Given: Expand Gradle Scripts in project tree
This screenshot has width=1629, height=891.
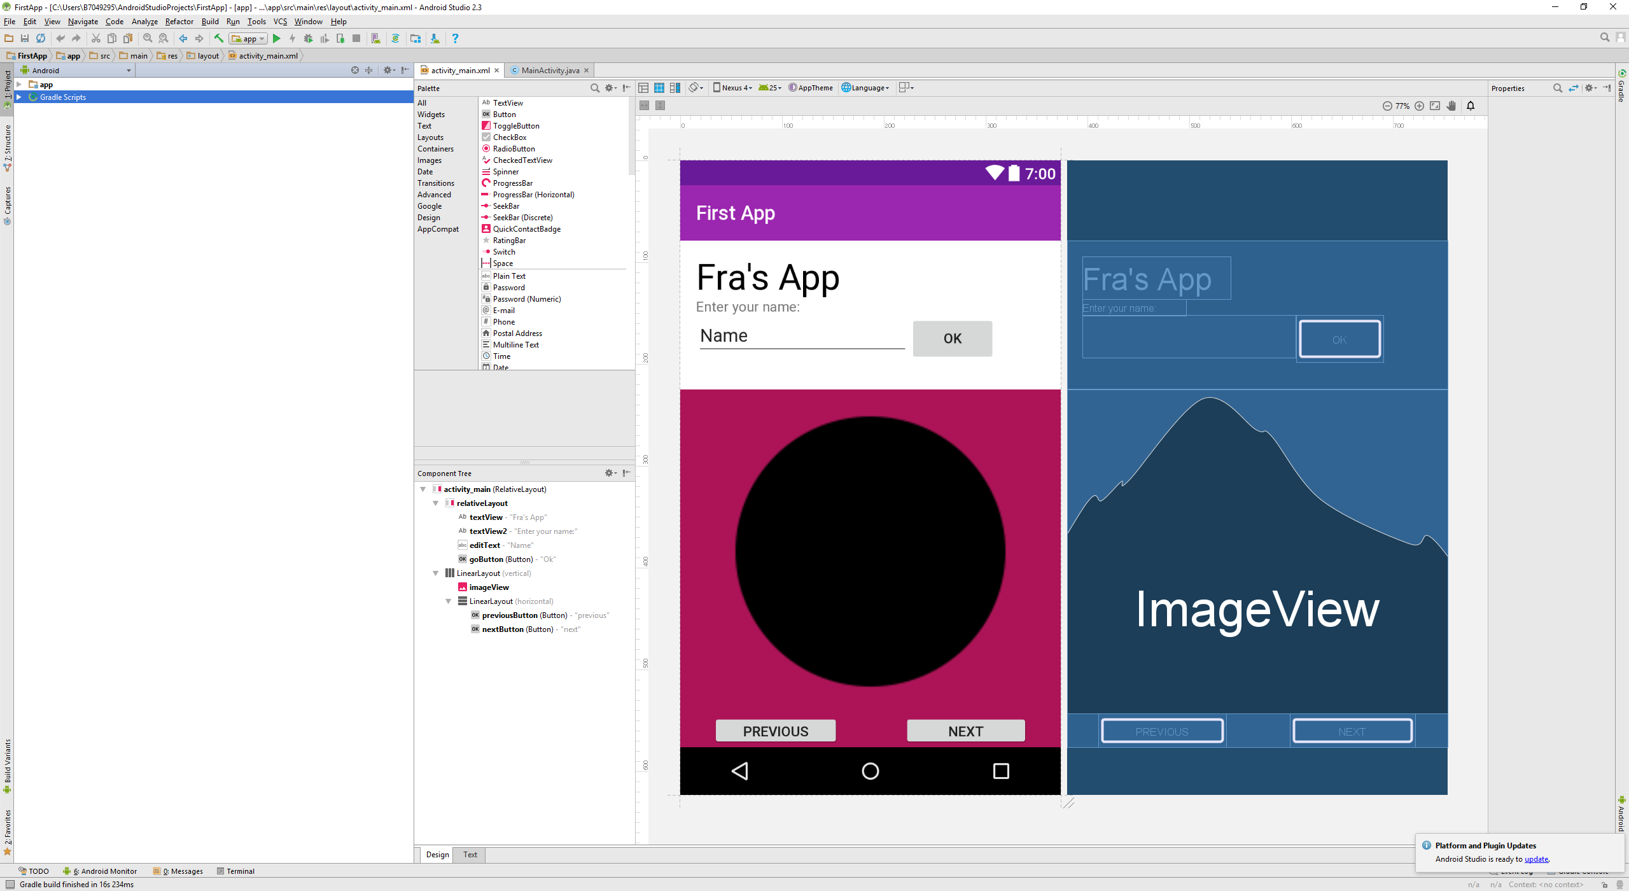Looking at the screenshot, I should pos(19,97).
